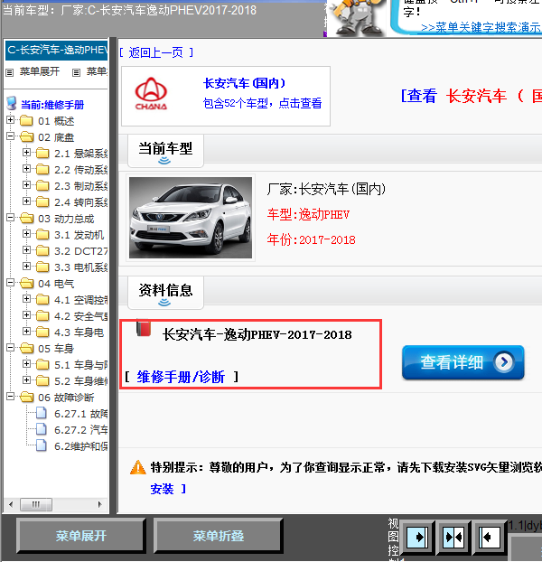This screenshot has width=542, height=562.
Task: Select the C-长安汽车-逸动PHEV sidebar tab
Action: [56, 50]
